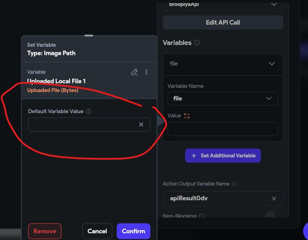Click the Non-Blocking info icon
The width and height of the screenshot is (308, 240).
click(202, 216)
